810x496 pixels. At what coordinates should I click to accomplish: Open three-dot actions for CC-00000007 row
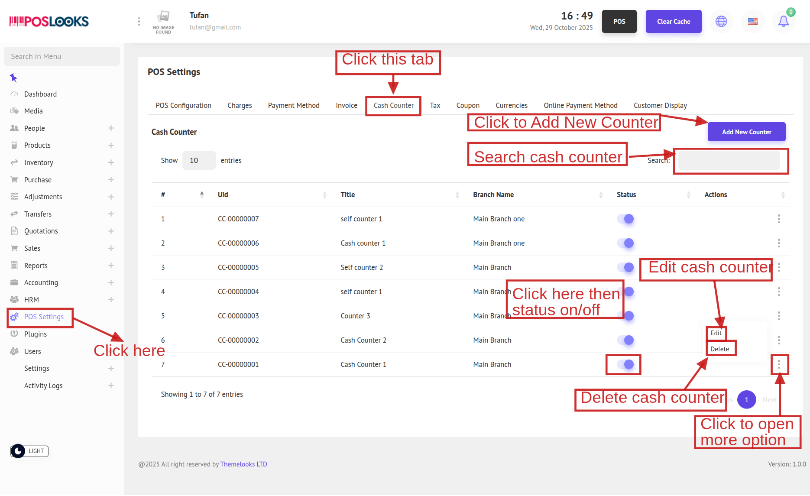pos(779,219)
